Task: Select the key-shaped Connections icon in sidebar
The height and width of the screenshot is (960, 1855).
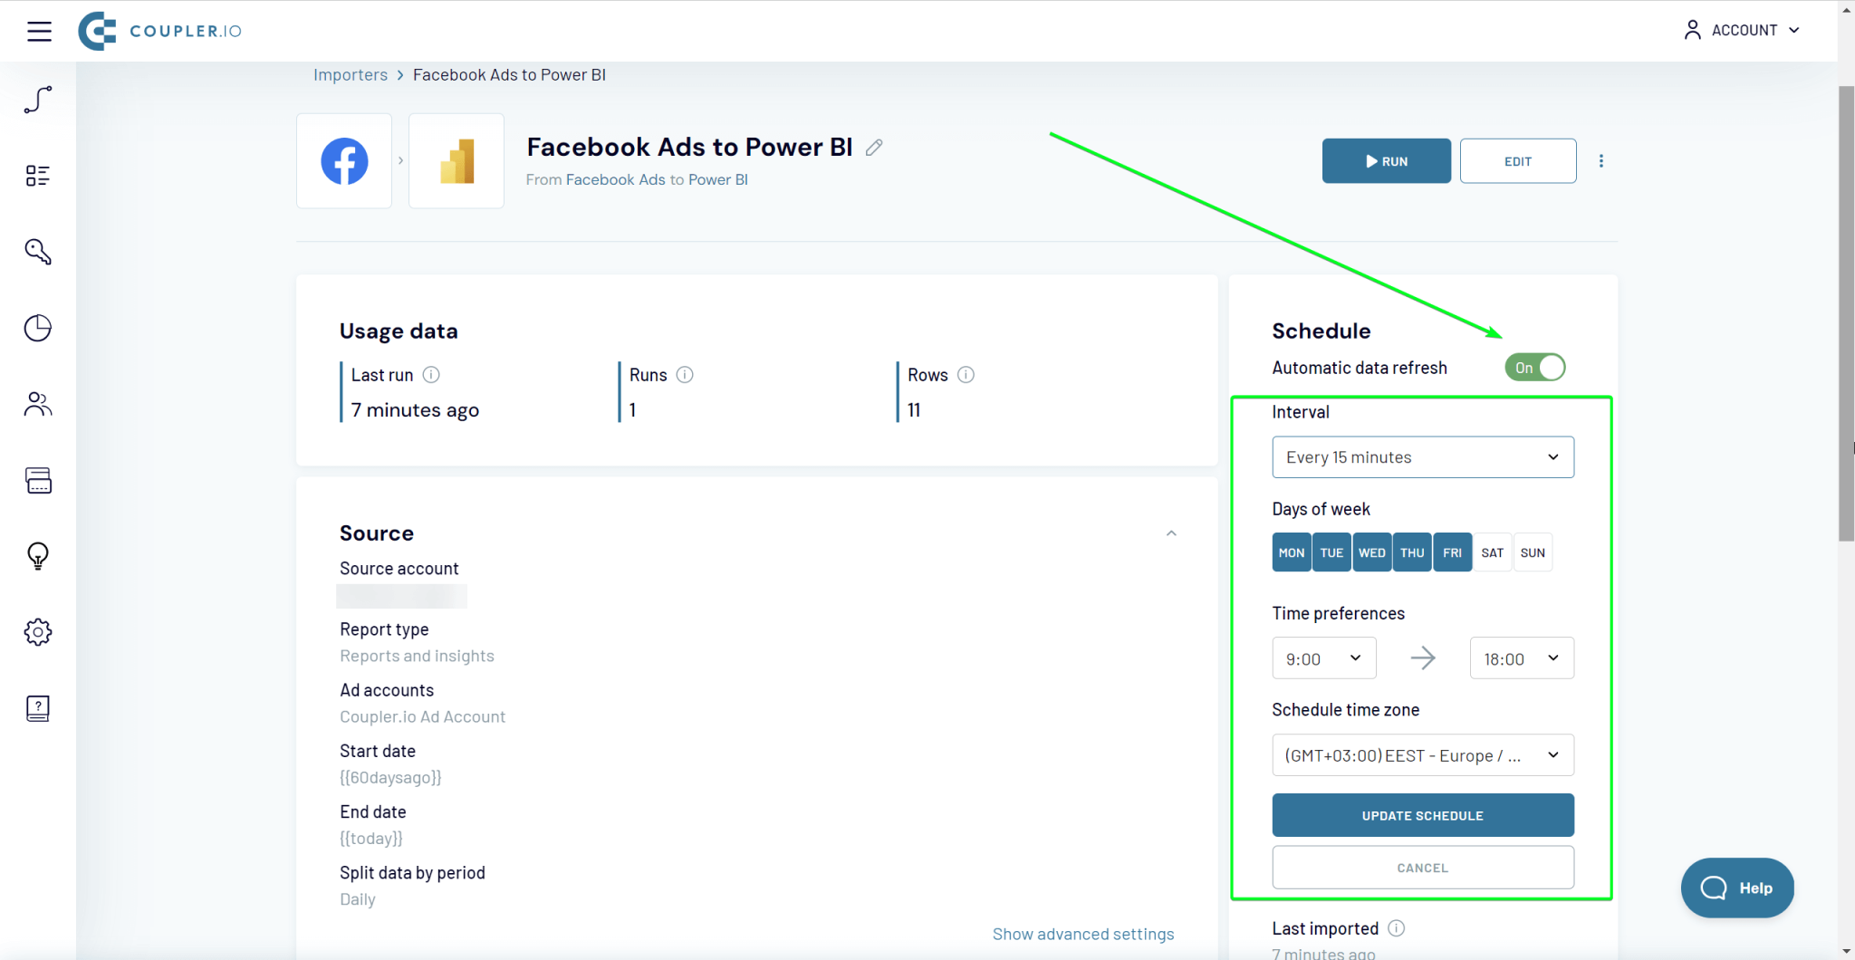Action: [37, 252]
